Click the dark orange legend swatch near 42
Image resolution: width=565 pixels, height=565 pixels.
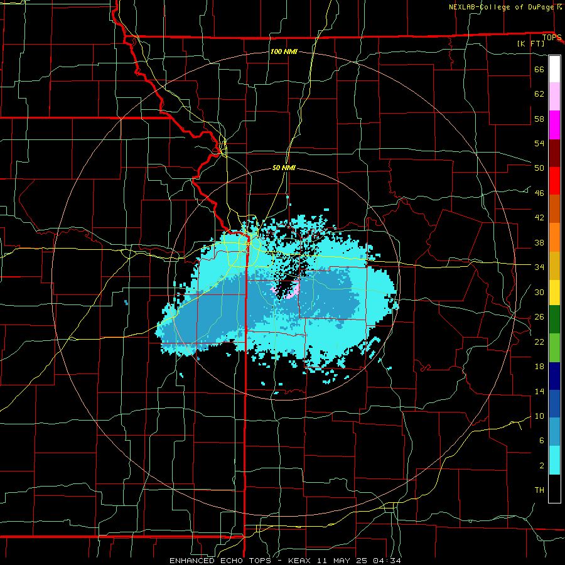click(554, 209)
